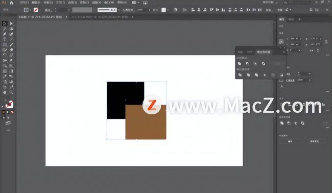Select the Zoom tool
332x193 pixels.
(x=11, y=92)
